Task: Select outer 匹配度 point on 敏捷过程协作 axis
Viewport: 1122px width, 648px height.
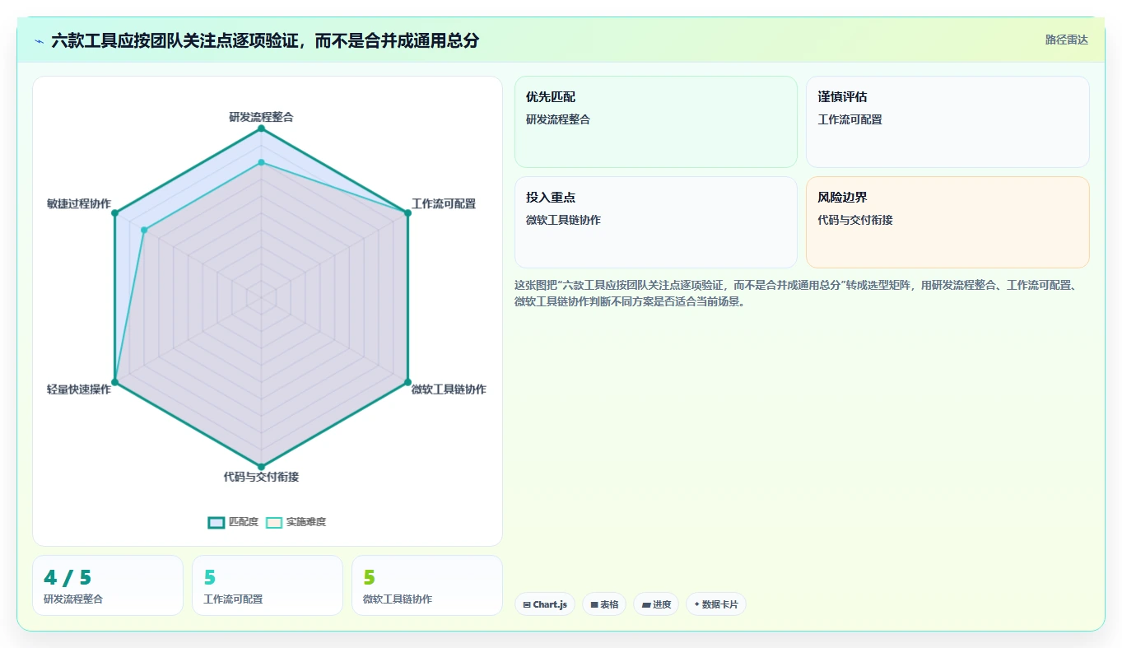Action: point(114,213)
